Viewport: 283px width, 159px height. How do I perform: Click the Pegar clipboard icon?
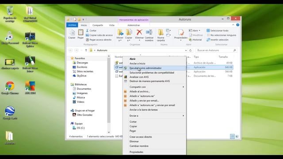(x=80, y=34)
